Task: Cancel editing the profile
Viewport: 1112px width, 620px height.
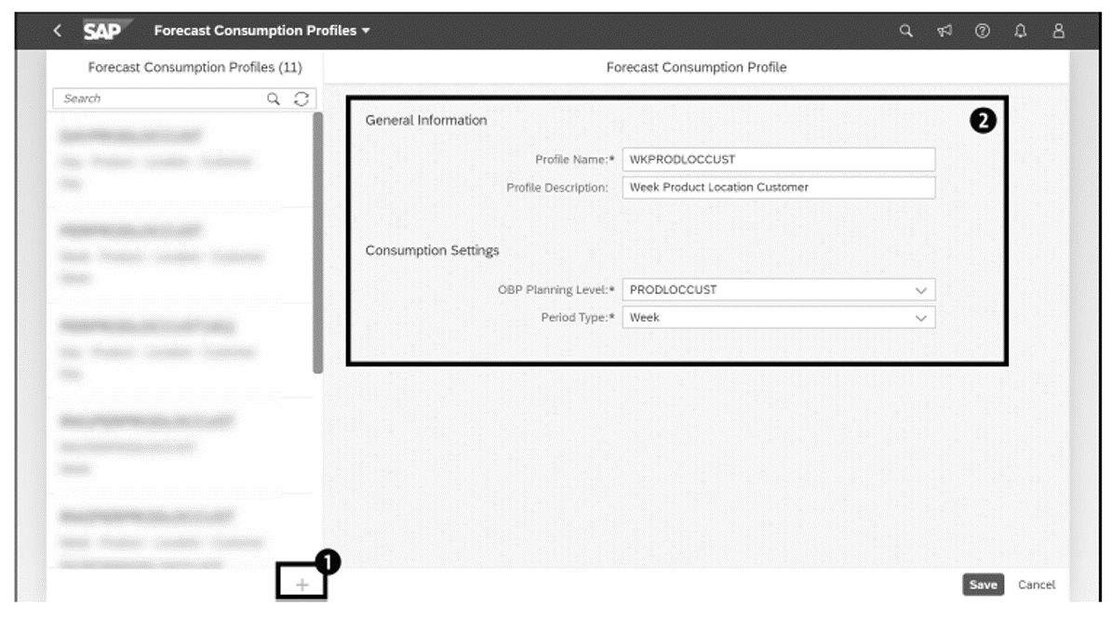Action: tap(1037, 585)
